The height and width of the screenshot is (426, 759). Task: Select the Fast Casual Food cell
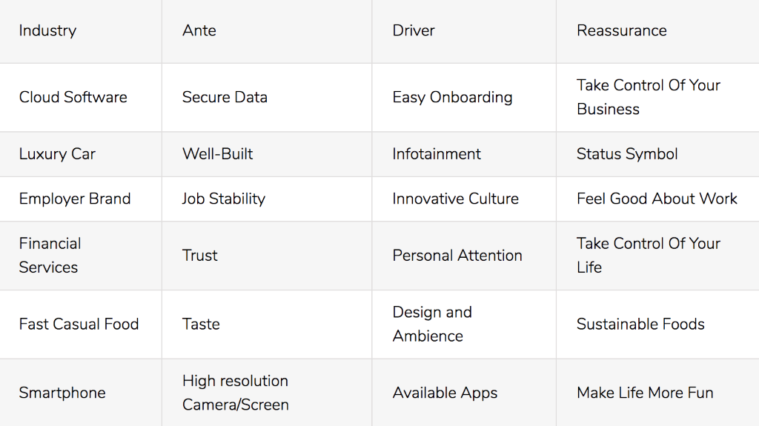pyautogui.click(x=79, y=324)
